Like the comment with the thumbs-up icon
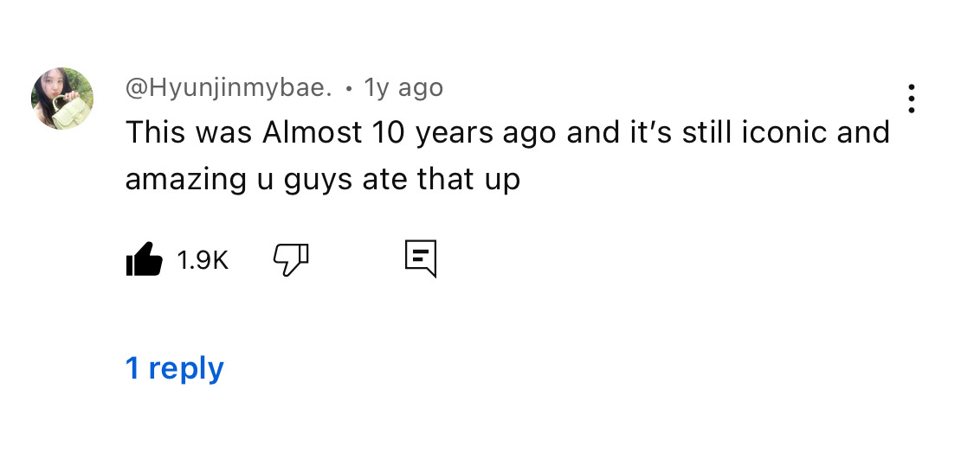The image size is (974, 459). (x=145, y=258)
